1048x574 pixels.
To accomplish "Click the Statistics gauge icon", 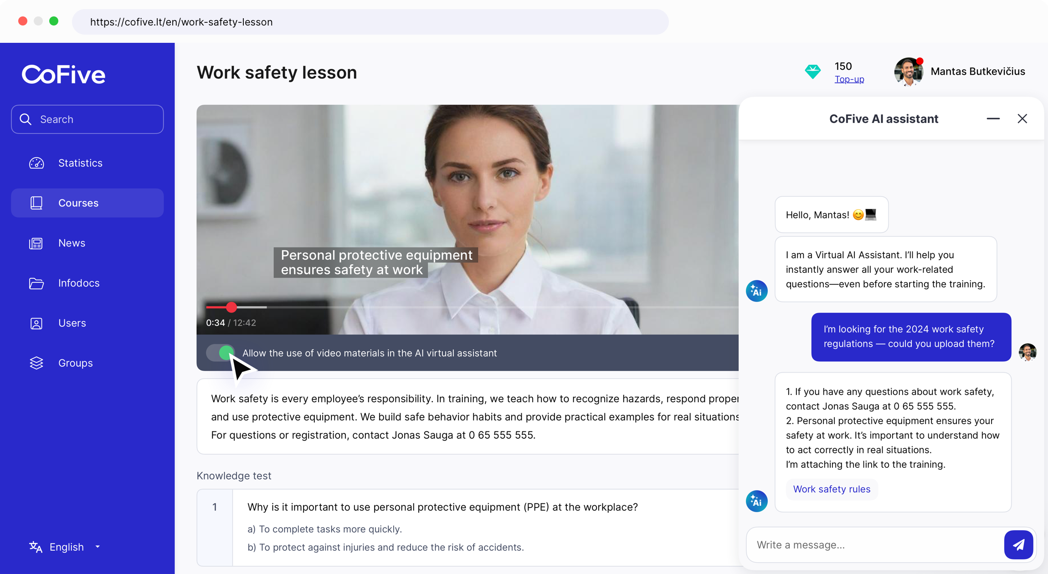I will tap(36, 163).
